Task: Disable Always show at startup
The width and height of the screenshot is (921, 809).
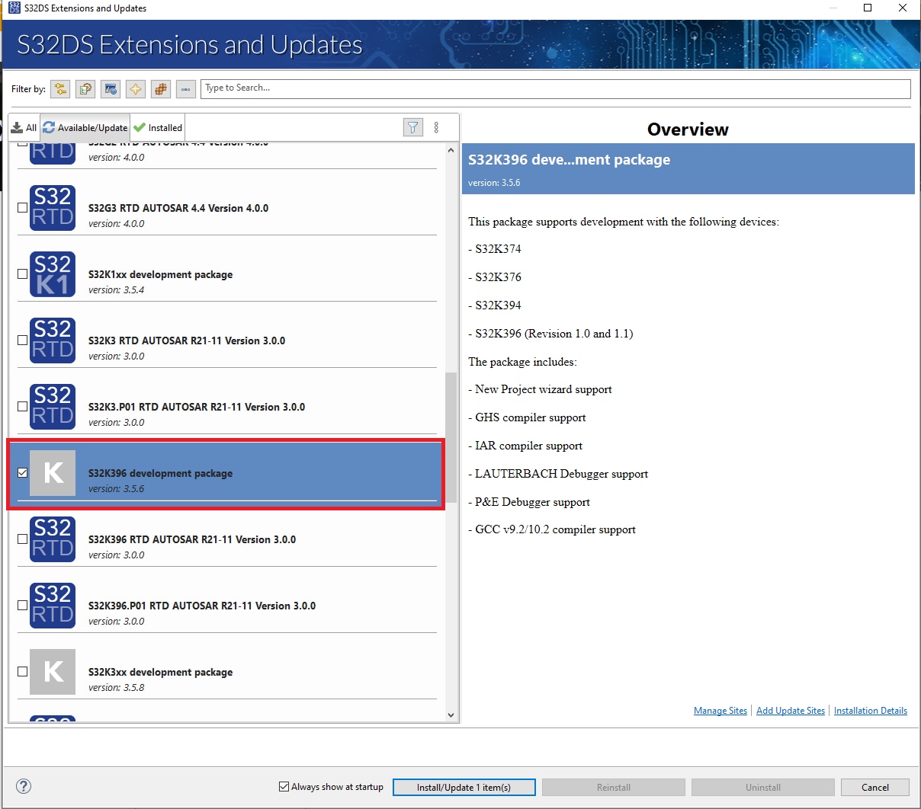Action: [284, 787]
